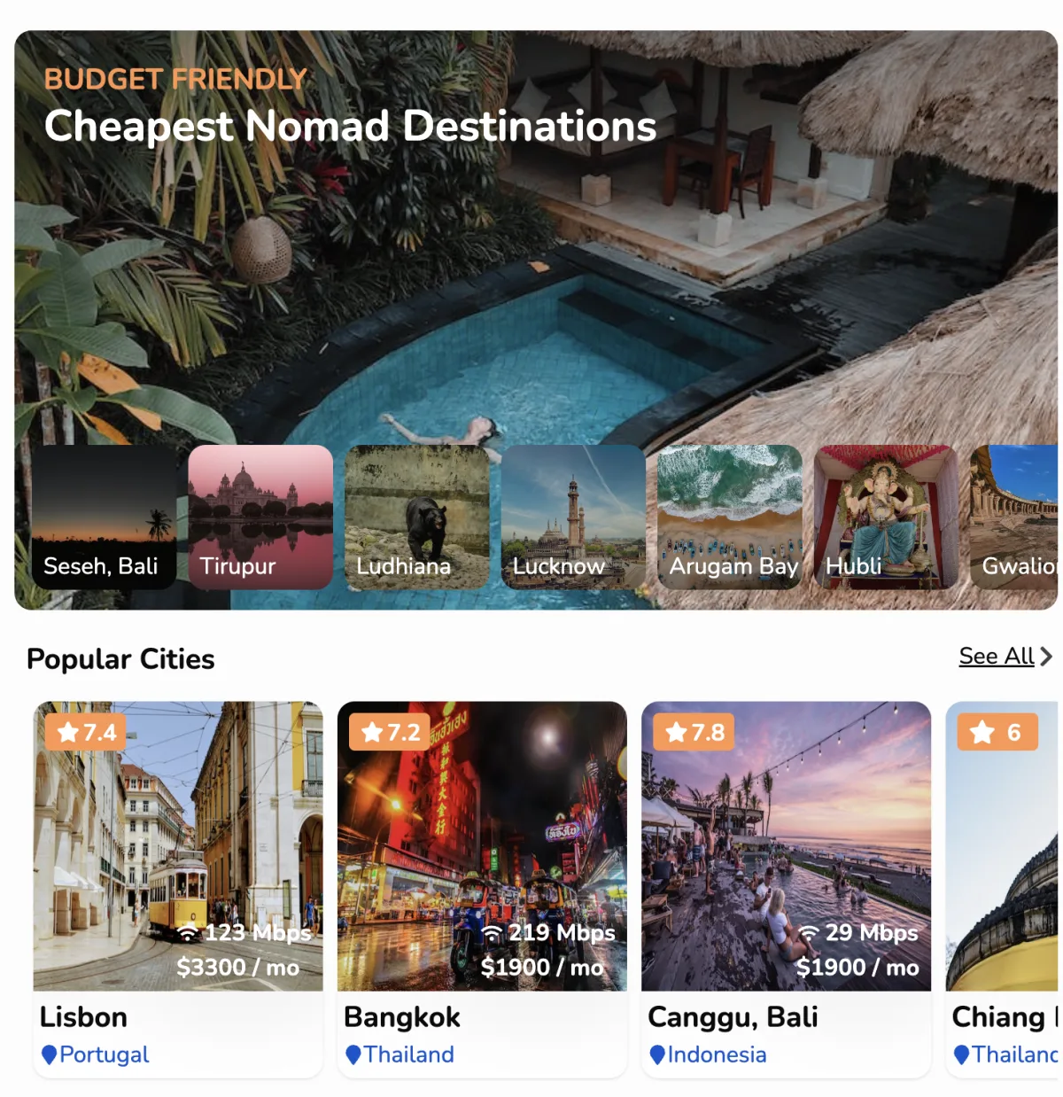
Task: Click the 7.8 star rating on Canggu card
Action: (x=694, y=732)
